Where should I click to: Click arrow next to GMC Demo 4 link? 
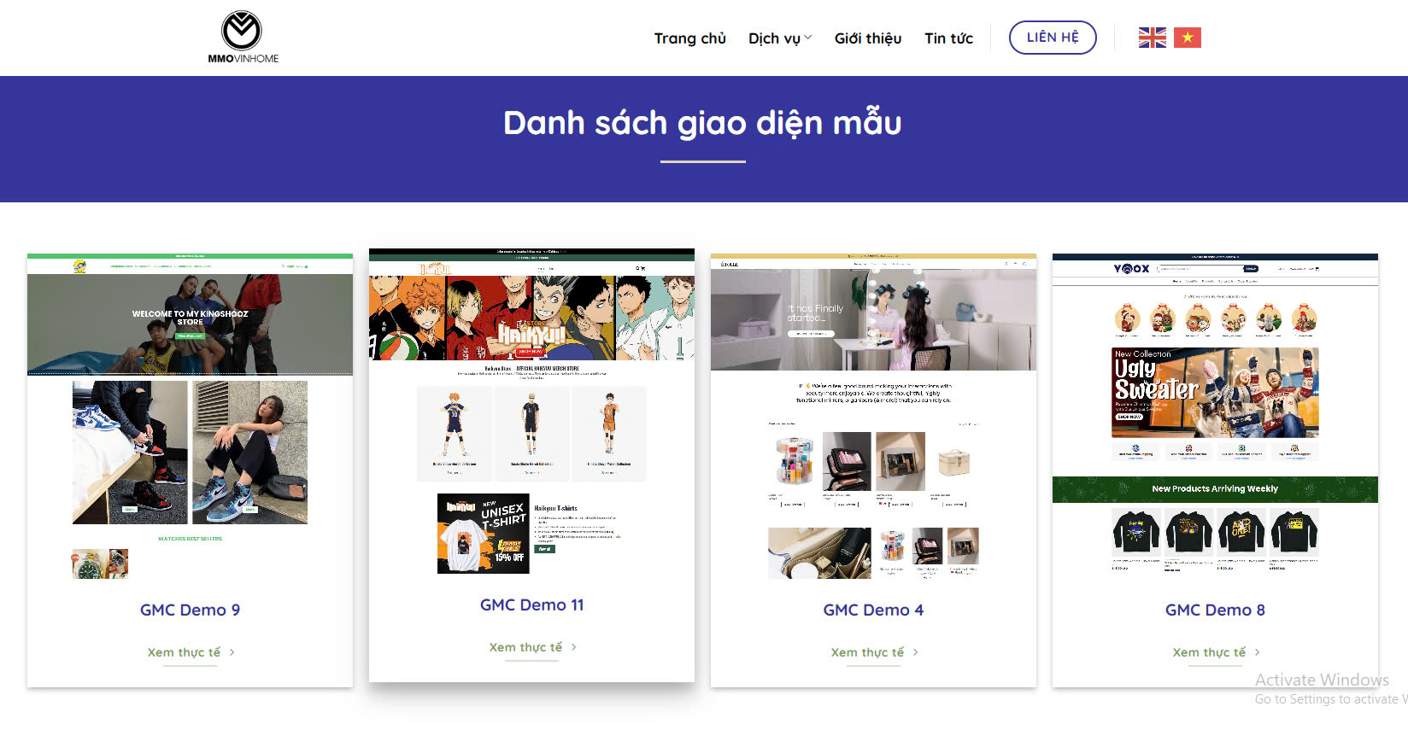click(916, 652)
